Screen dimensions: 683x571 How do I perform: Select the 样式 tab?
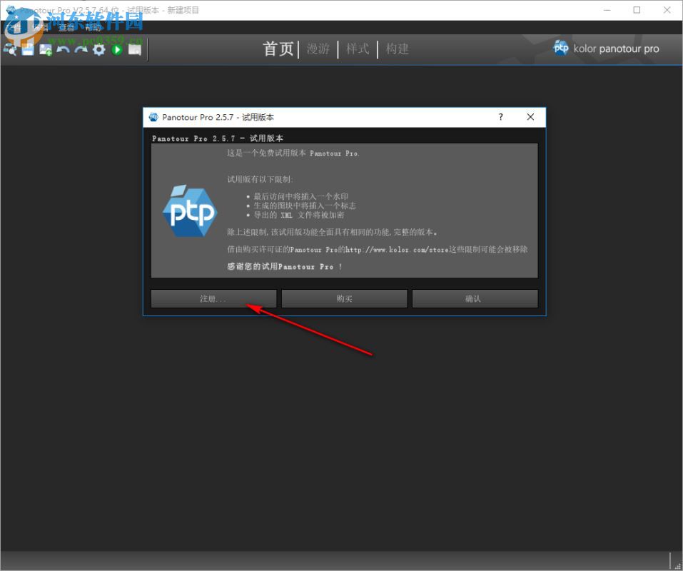click(357, 49)
